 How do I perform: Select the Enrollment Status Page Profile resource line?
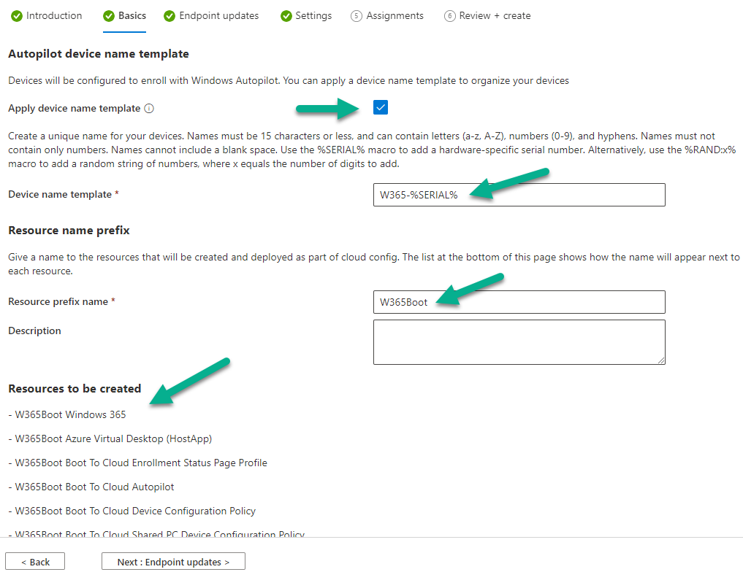coord(137,463)
